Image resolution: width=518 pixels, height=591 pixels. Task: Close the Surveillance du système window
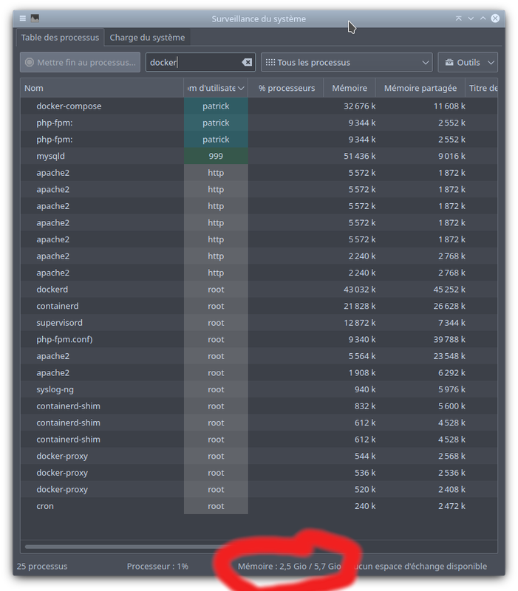tap(495, 18)
